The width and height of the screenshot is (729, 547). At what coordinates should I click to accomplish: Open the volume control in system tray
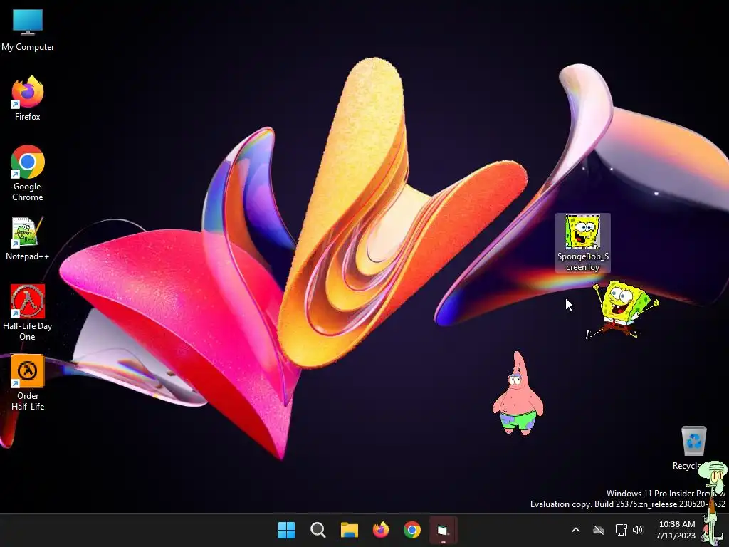638,530
